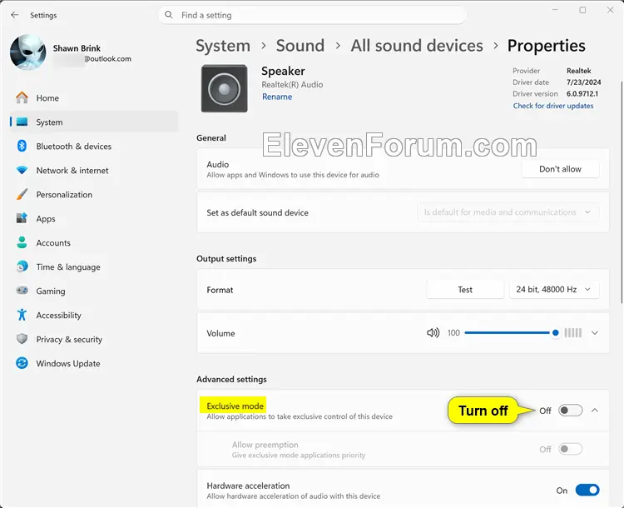Open Network & internet settings
The image size is (624, 508).
tap(94, 171)
